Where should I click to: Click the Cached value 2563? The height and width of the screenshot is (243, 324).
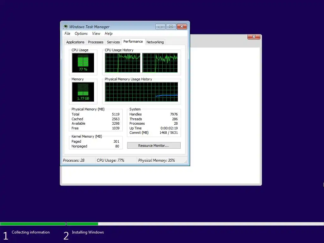[116, 119]
